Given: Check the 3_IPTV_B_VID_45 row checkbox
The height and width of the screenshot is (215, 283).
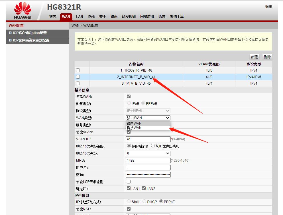Looking at the screenshot, I should pos(78,83).
